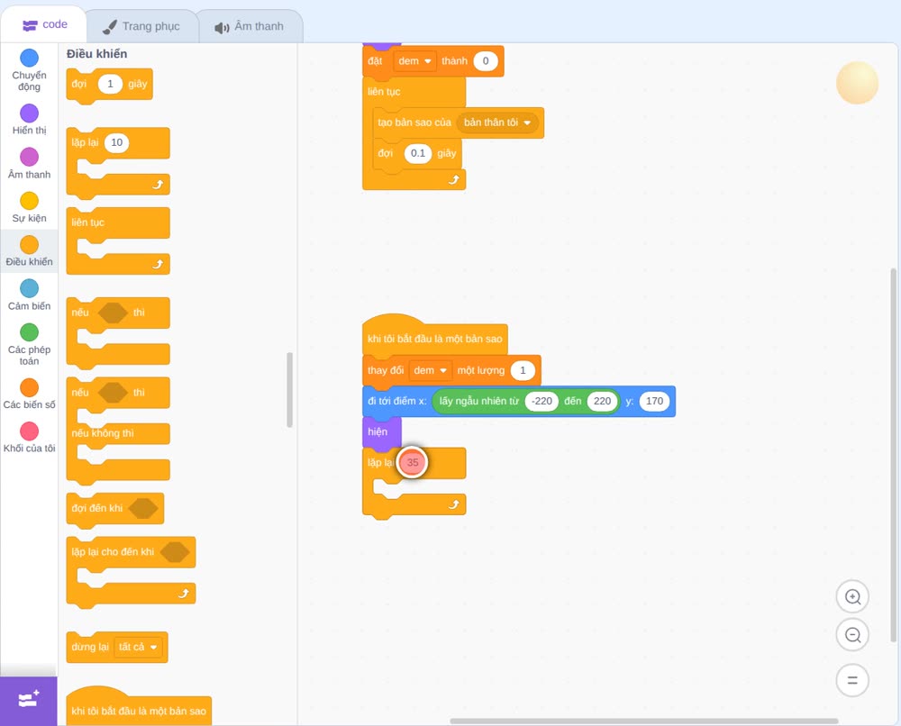Open the dem dropdown in the đặt block
Screen dimensions: 901x726
[414, 61]
